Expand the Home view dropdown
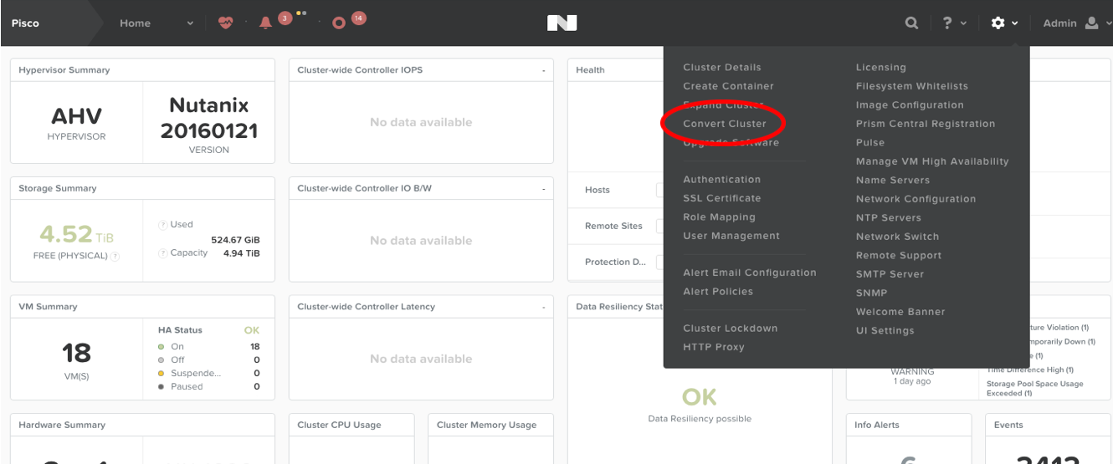1113x464 pixels. (189, 23)
